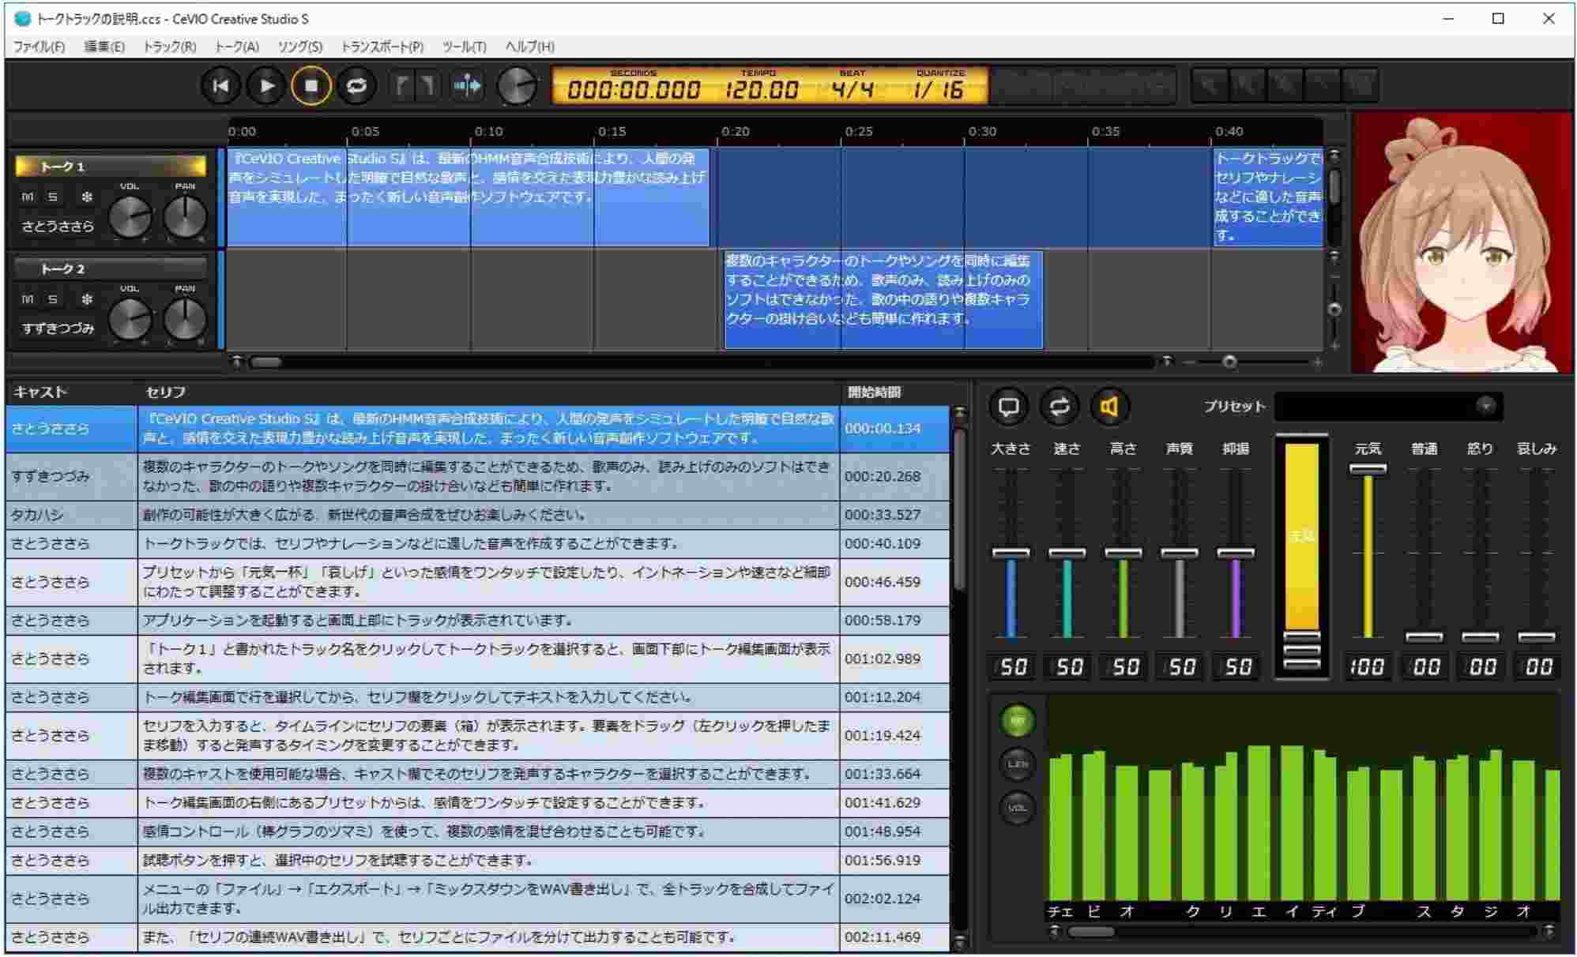This screenshot has width=1577, height=957.
Task: Select the トーク 1 track header
Action: tap(111, 167)
